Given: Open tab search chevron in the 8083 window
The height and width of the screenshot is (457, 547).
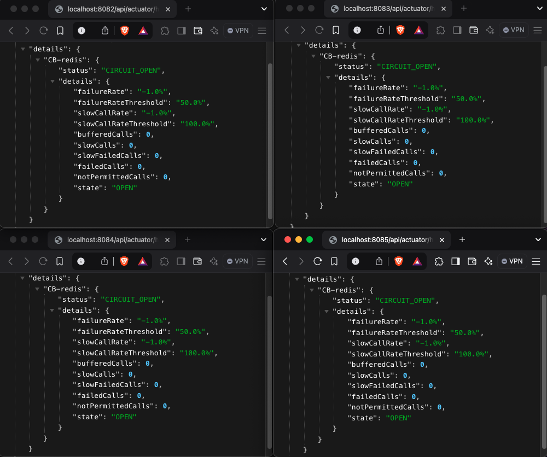Looking at the screenshot, I should 538,8.
